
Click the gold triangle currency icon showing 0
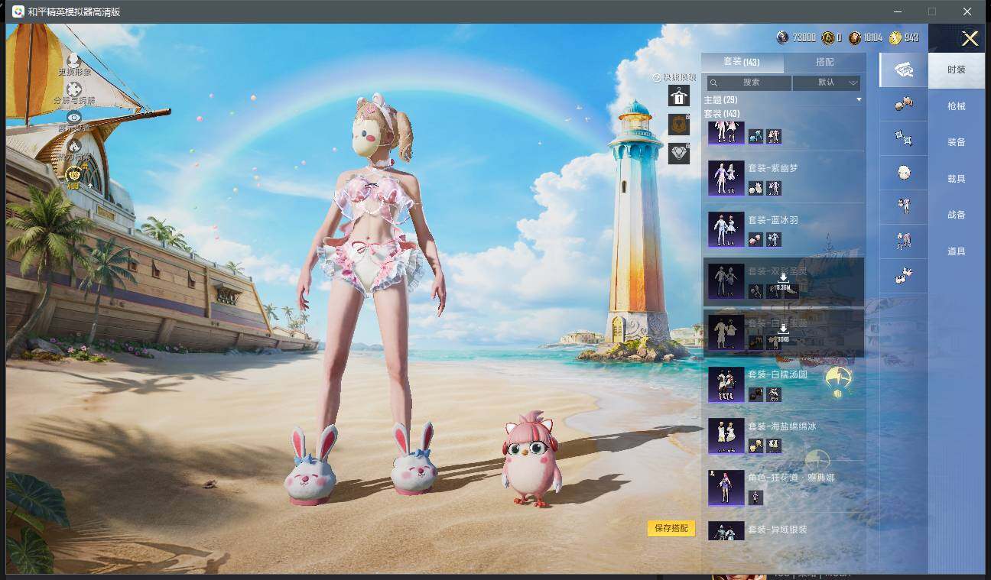coord(827,37)
